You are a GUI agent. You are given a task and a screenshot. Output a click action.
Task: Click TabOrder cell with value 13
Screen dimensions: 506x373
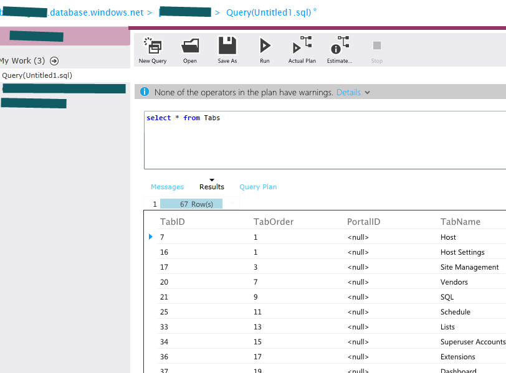[x=257, y=327]
